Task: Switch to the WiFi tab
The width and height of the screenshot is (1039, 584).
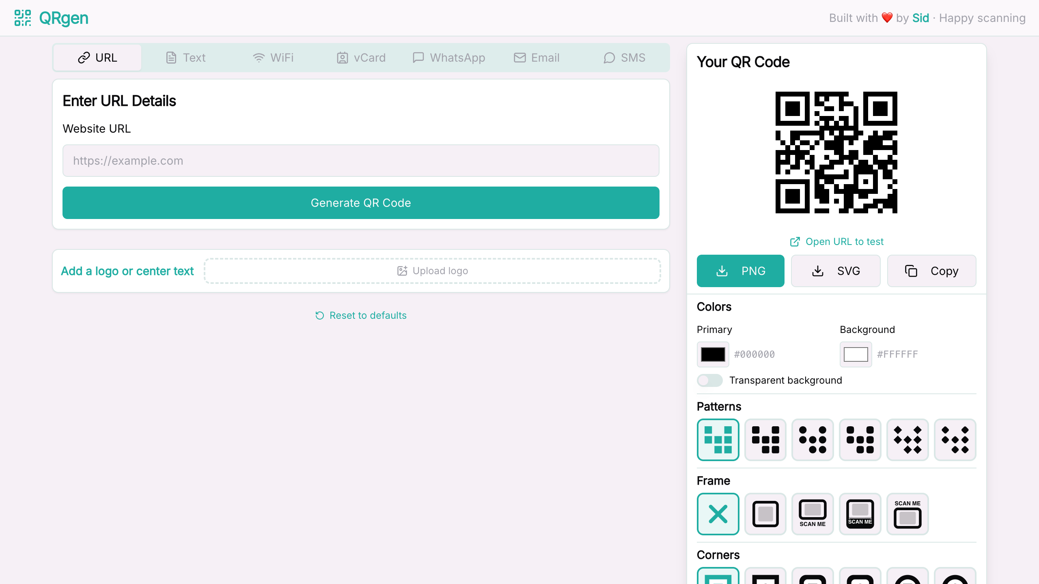Action: click(x=273, y=58)
